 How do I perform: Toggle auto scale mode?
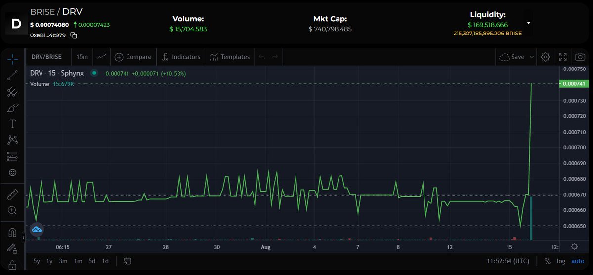point(578,261)
